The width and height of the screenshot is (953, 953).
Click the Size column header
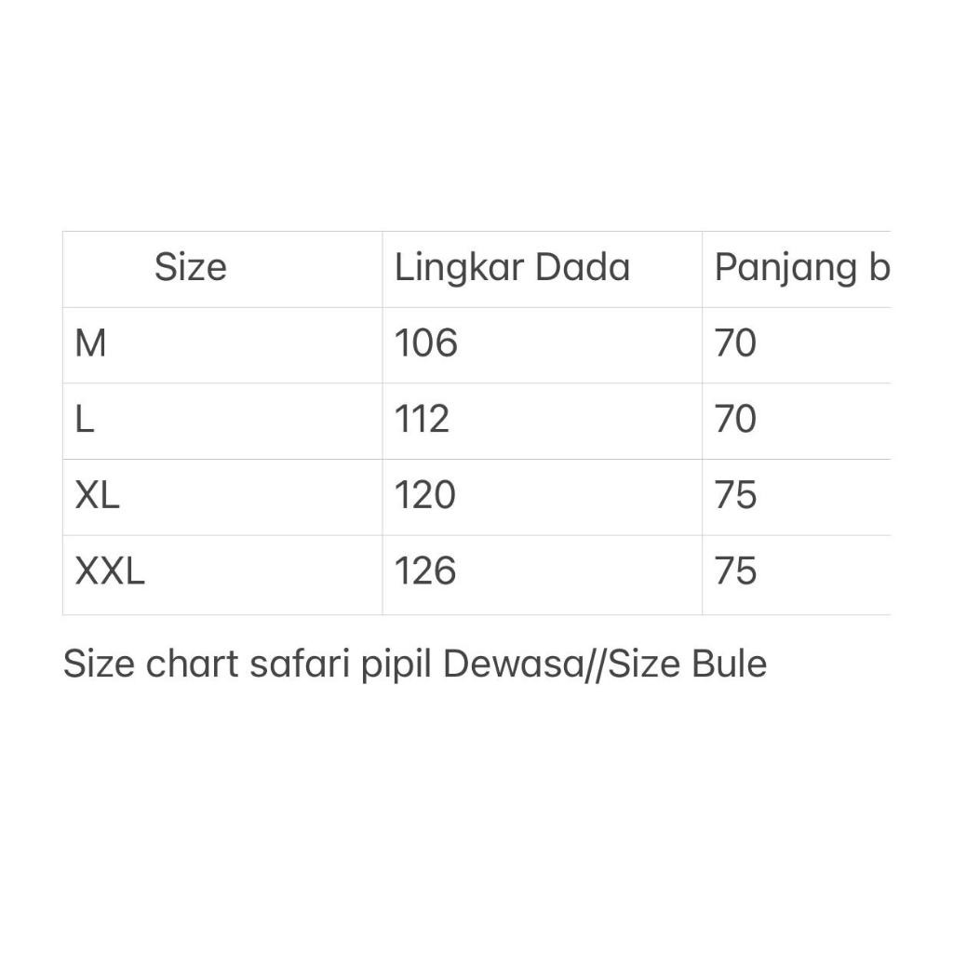tap(190, 268)
